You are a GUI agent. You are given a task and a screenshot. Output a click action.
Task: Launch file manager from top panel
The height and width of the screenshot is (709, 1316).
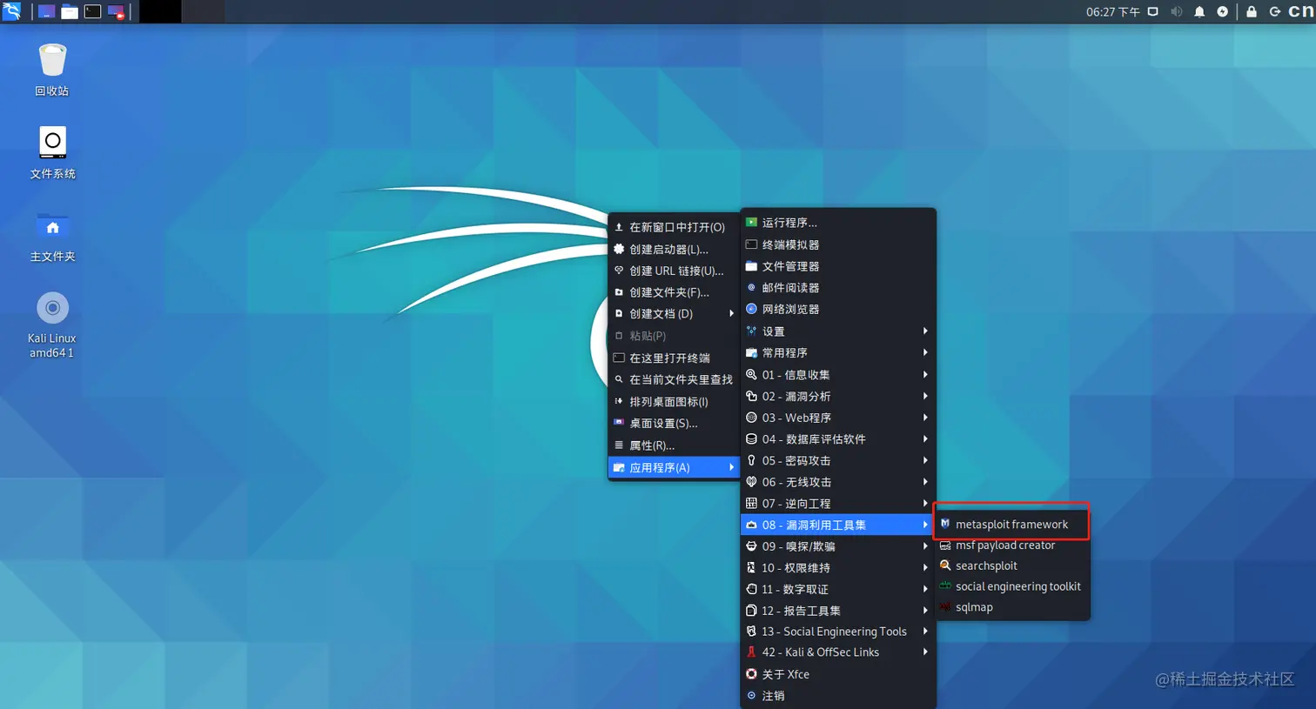click(x=70, y=12)
